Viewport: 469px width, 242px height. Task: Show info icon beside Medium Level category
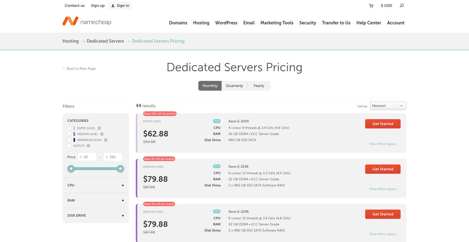(x=102, y=134)
